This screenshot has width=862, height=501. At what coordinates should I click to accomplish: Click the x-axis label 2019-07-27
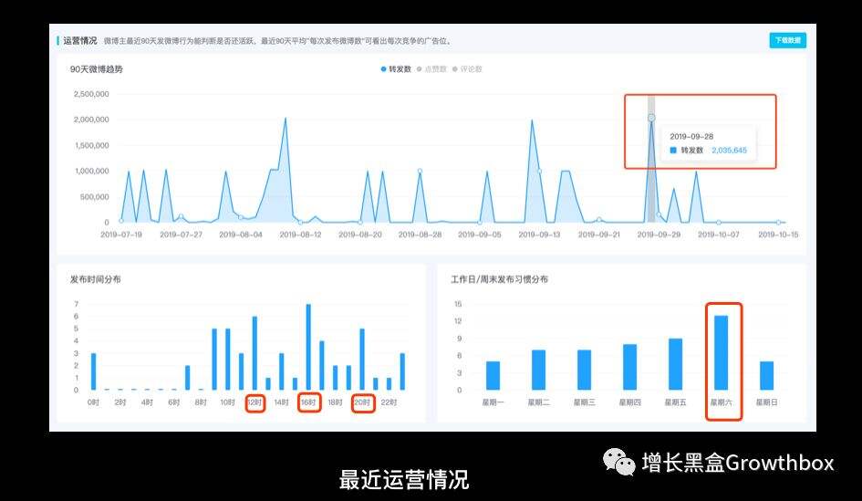coord(181,235)
